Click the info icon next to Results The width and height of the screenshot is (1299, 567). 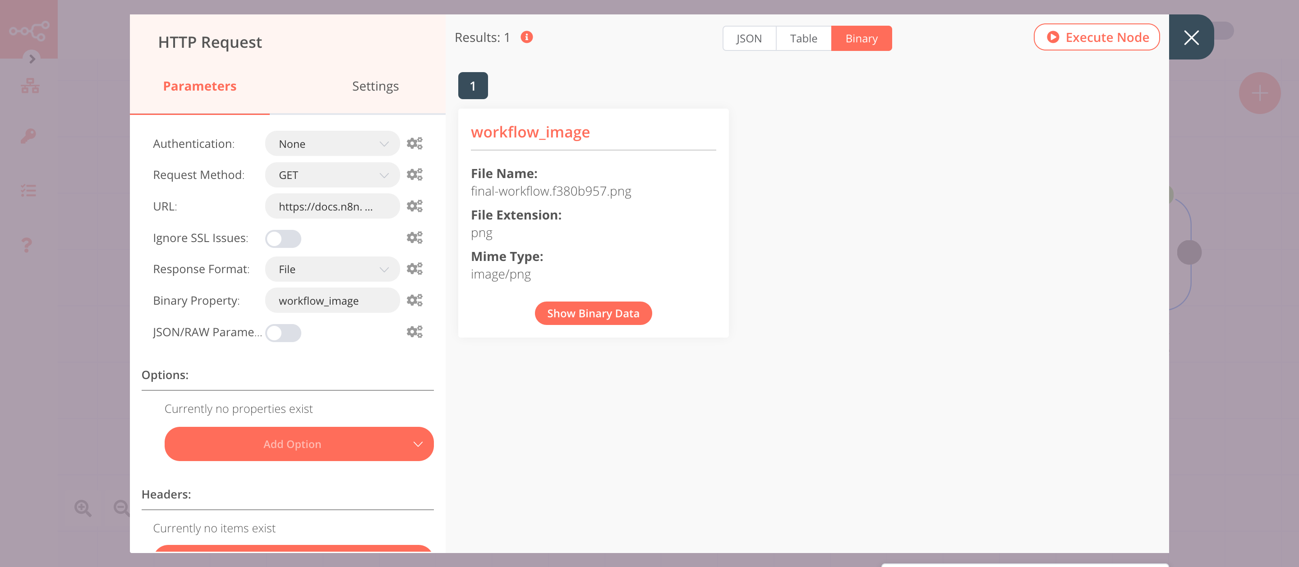[526, 37]
